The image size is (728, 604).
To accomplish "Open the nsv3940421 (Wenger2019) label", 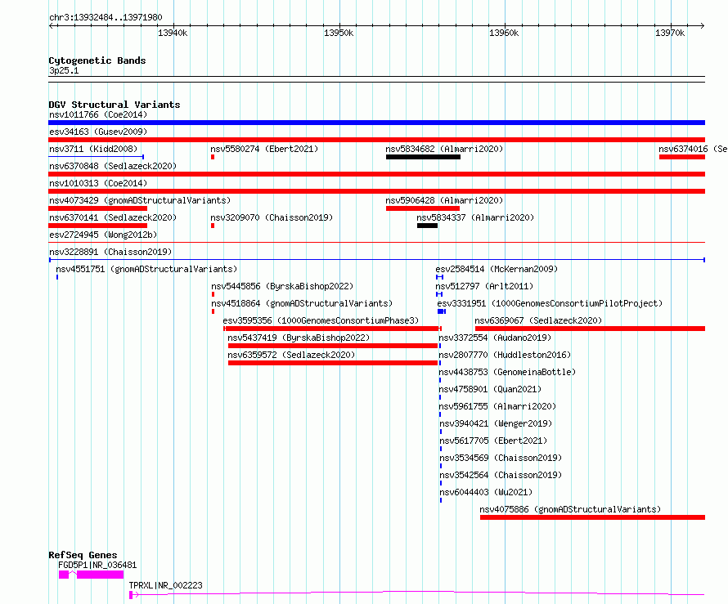I will (496, 423).
